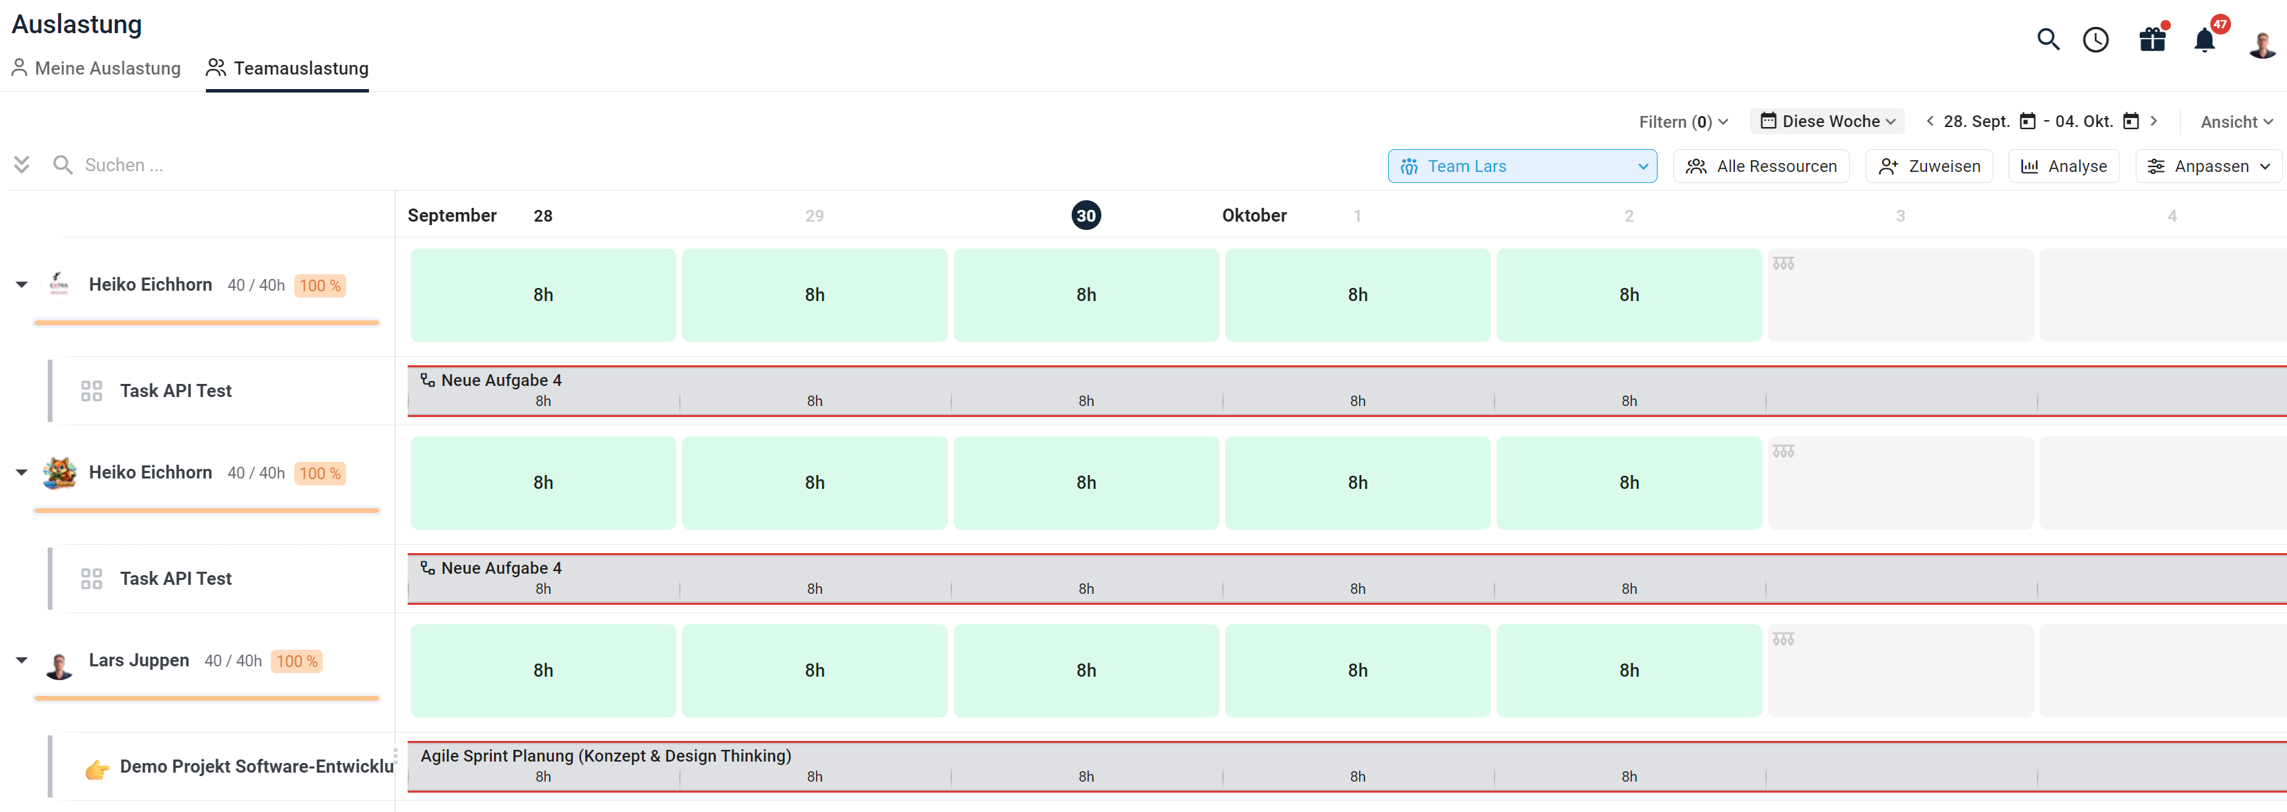
Task: Collapse the Lars Juppen row
Action: 22,660
